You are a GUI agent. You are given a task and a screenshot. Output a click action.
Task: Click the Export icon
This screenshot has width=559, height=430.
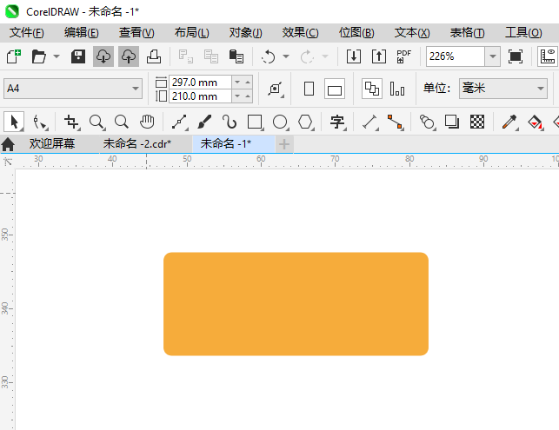(379, 56)
